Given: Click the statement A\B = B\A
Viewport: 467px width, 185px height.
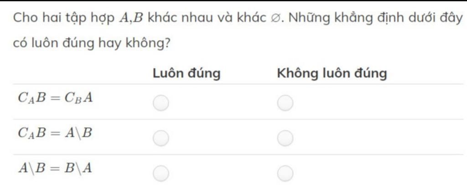Looking at the screenshot, I should [x=55, y=168].
